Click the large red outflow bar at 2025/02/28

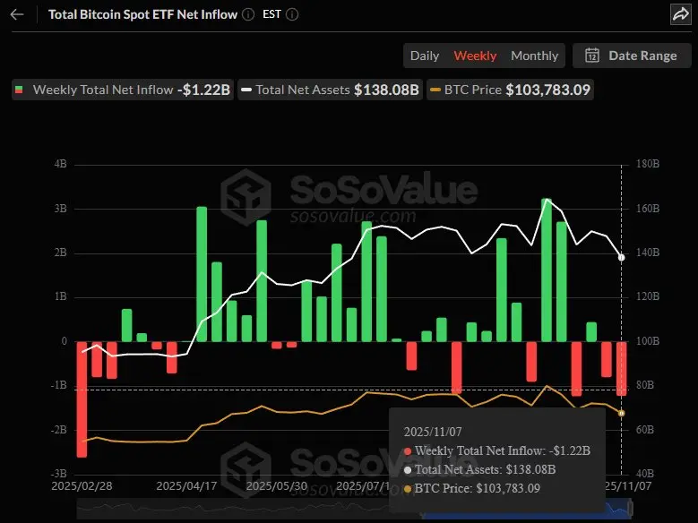point(82,399)
